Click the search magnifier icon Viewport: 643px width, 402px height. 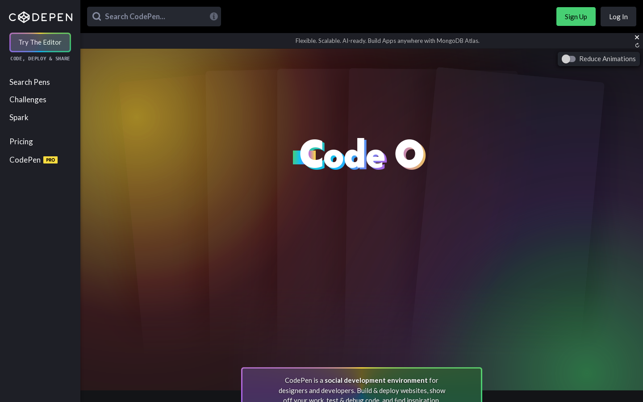(x=96, y=17)
